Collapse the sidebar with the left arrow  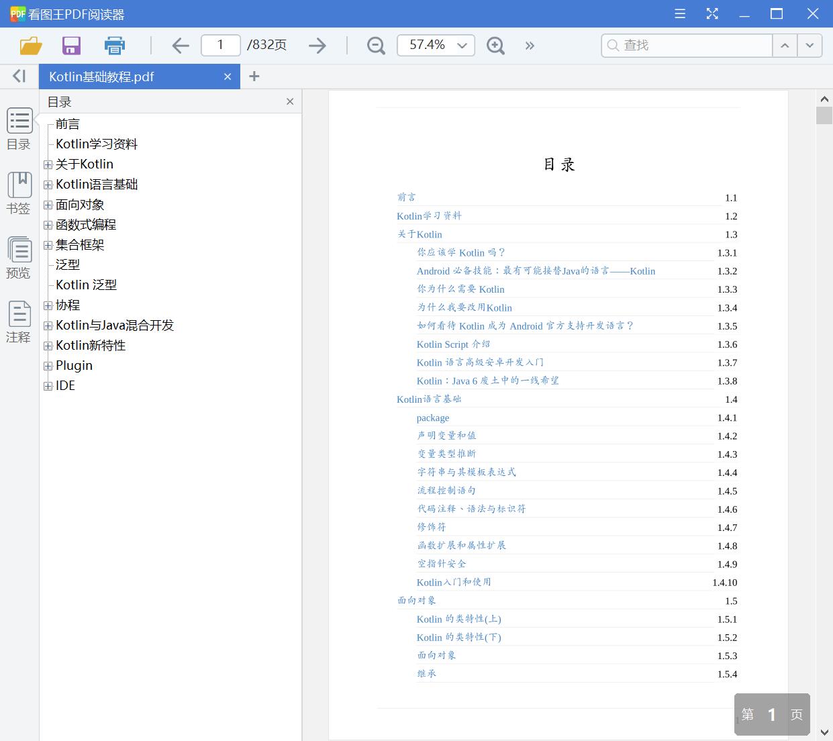pyautogui.click(x=18, y=76)
